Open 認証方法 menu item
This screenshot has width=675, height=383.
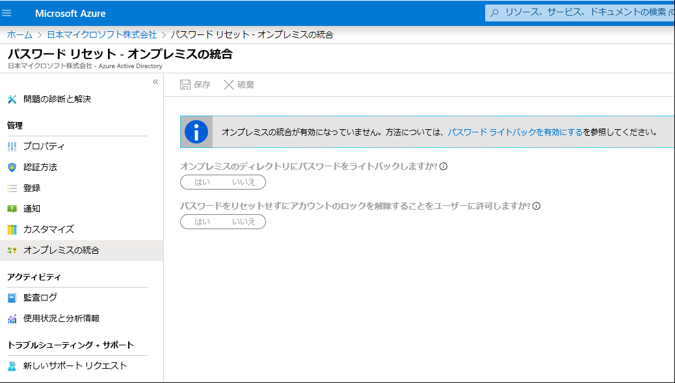(40, 167)
